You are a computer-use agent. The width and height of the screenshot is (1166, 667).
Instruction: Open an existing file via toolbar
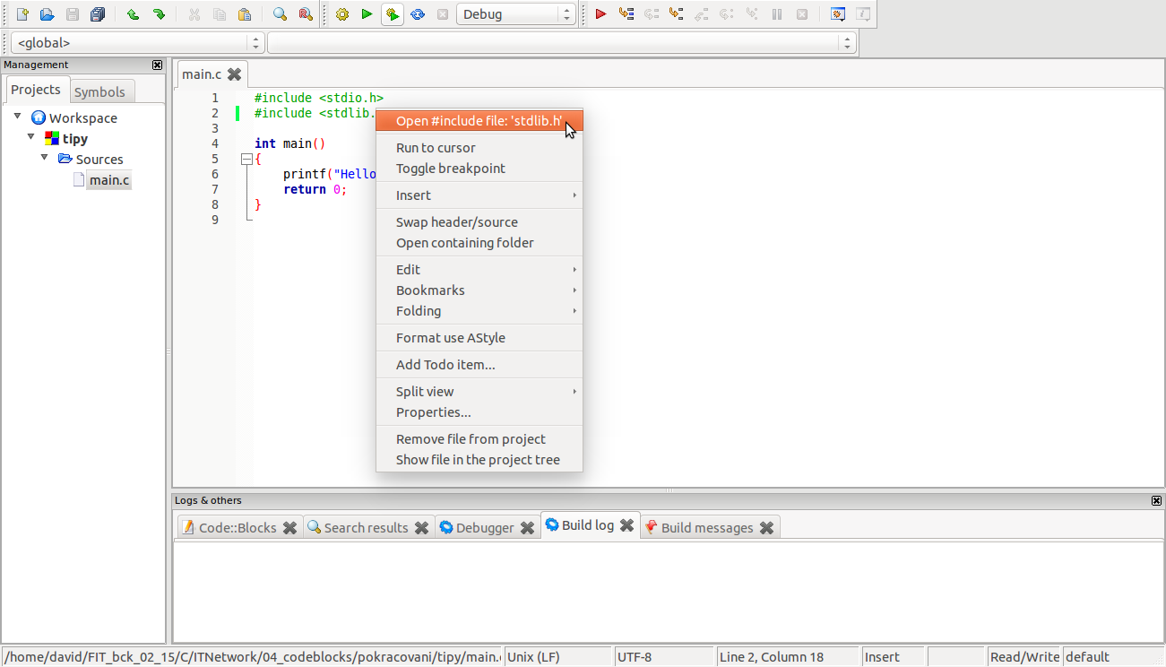[47, 13]
